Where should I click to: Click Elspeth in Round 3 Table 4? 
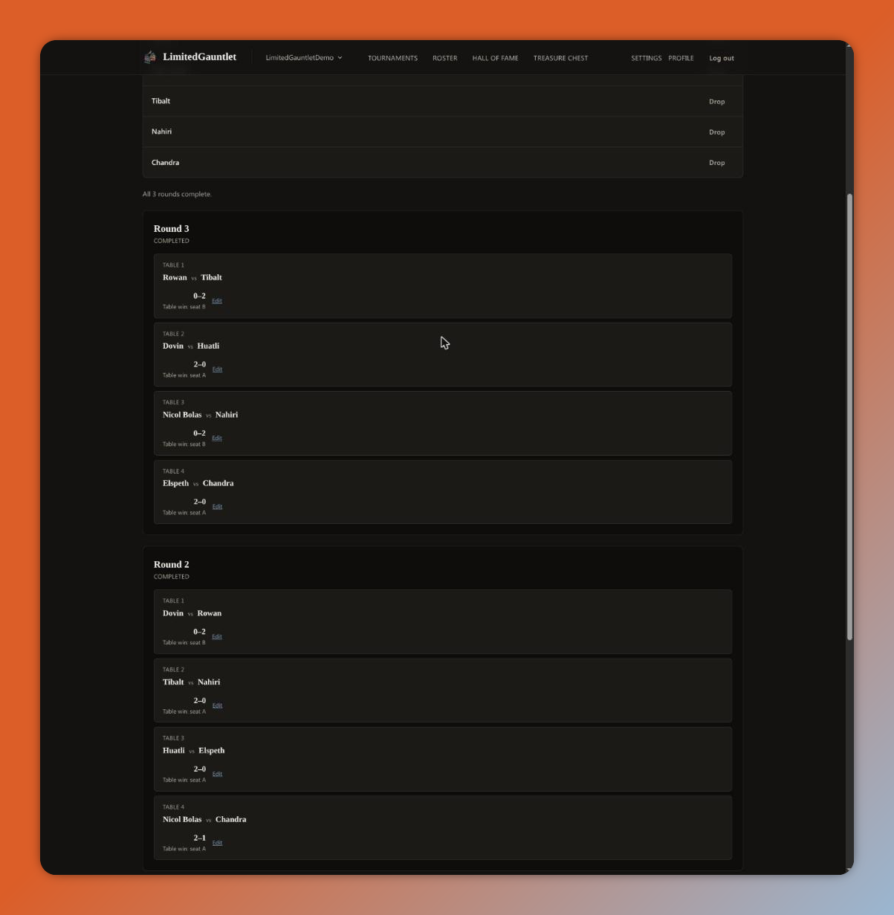[x=175, y=483]
